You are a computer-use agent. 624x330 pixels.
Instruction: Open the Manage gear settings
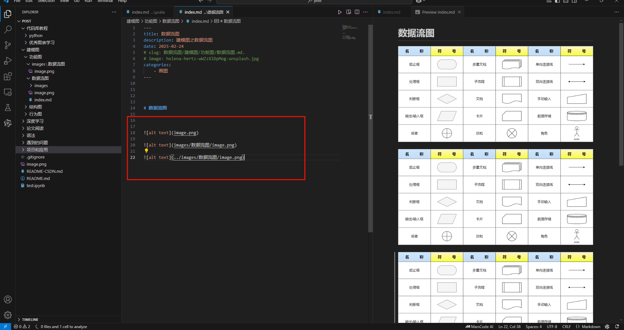point(8,315)
